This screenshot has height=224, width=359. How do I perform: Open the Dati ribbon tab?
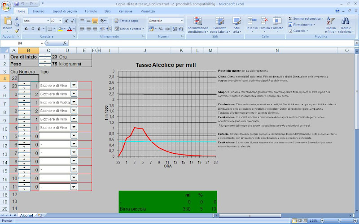coord(107,11)
